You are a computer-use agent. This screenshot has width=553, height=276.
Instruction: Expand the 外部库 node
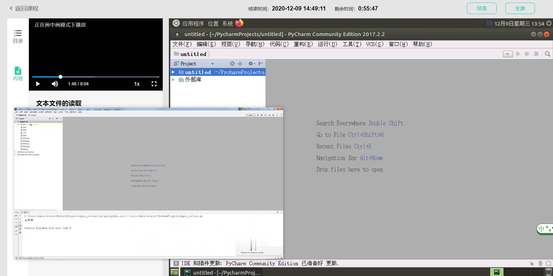pyautogui.click(x=173, y=80)
